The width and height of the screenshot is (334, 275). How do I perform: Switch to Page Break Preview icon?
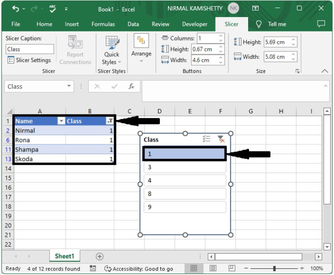(232, 268)
